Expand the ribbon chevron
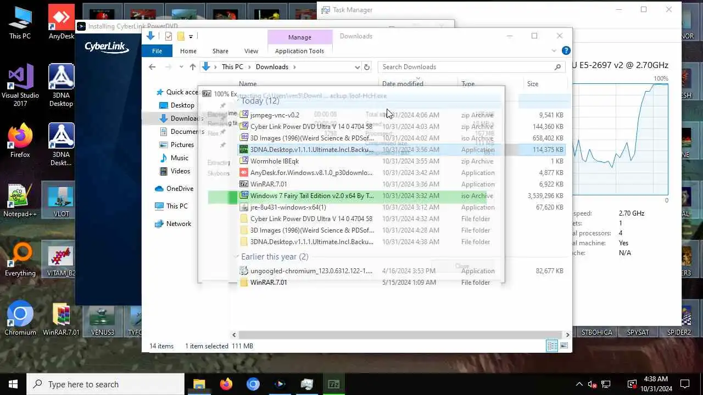Screen dimensions: 703x395 [554, 50]
